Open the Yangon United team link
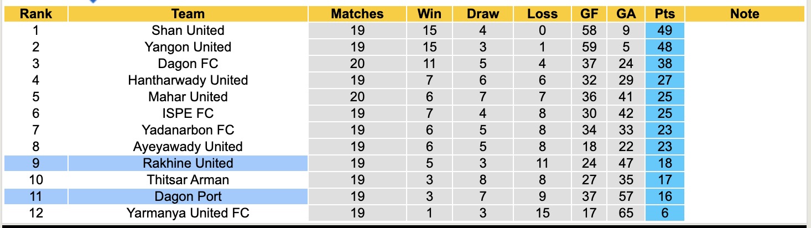Viewport: 811px width, 228px height. [188, 47]
